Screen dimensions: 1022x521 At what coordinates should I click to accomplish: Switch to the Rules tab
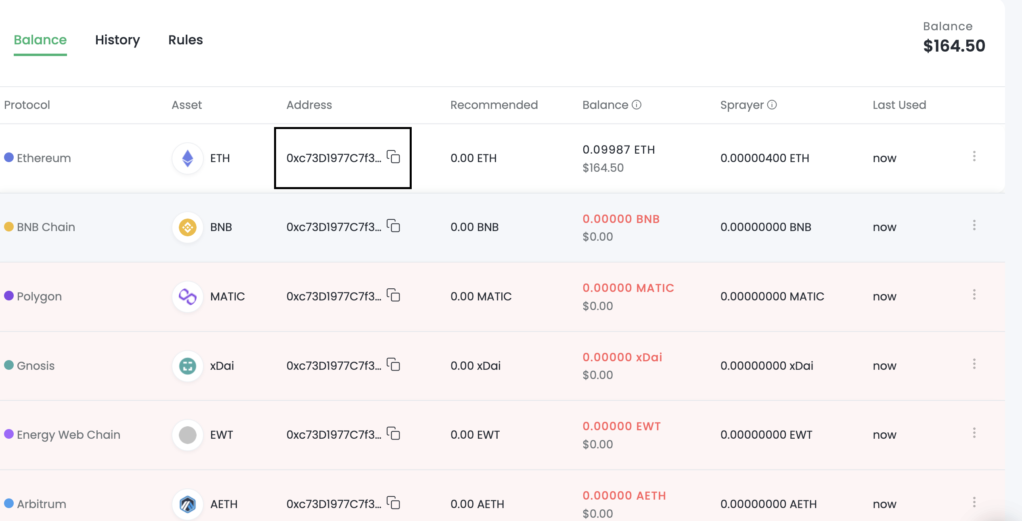point(185,40)
